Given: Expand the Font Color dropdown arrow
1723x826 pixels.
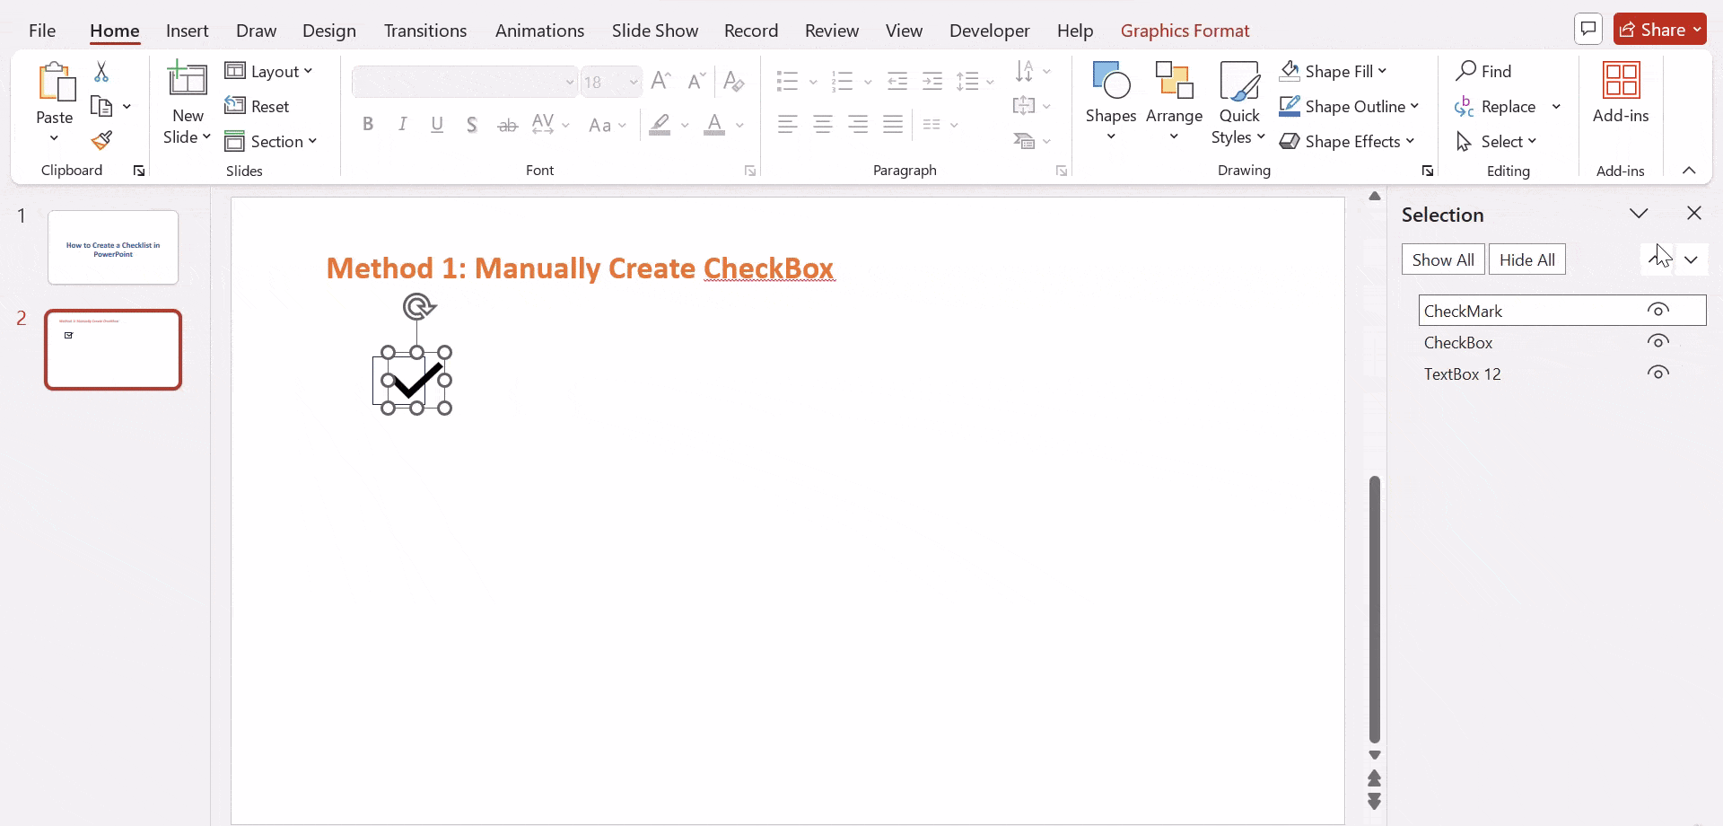Looking at the screenshot, I should click(x=739, y=126).
